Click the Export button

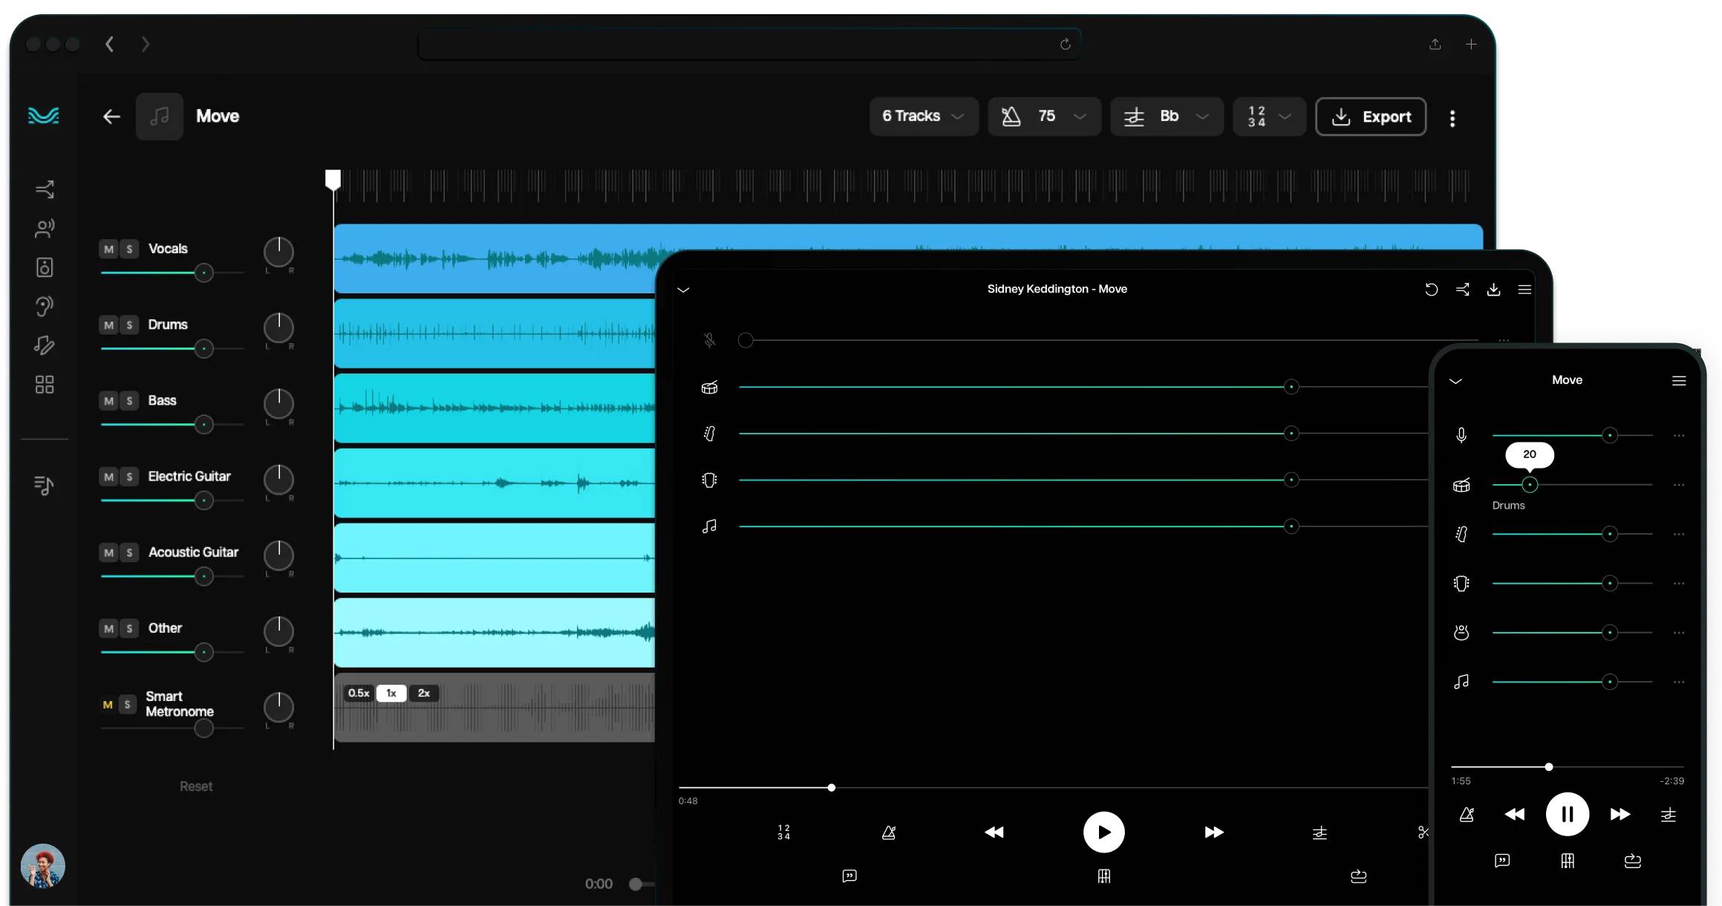point(1372,117)
